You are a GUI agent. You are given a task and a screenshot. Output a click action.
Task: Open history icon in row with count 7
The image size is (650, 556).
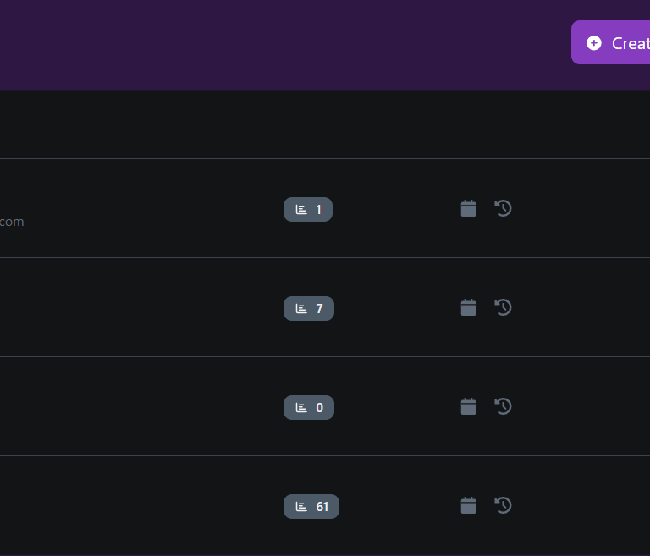coord(504,307)
